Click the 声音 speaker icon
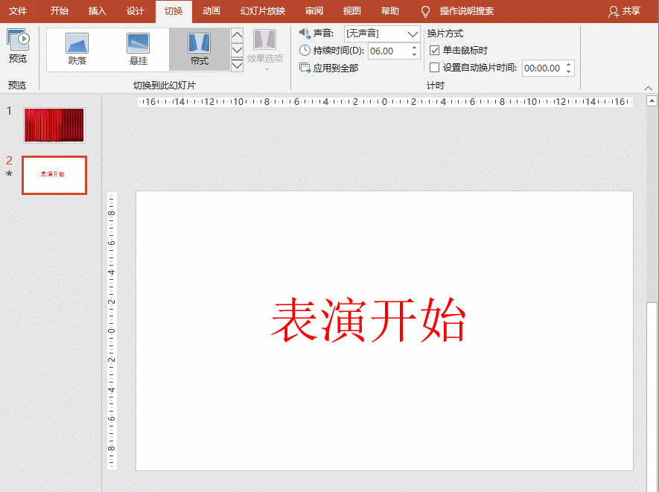The height and width of the screenshot is (492, 659). tap(305, 33)
